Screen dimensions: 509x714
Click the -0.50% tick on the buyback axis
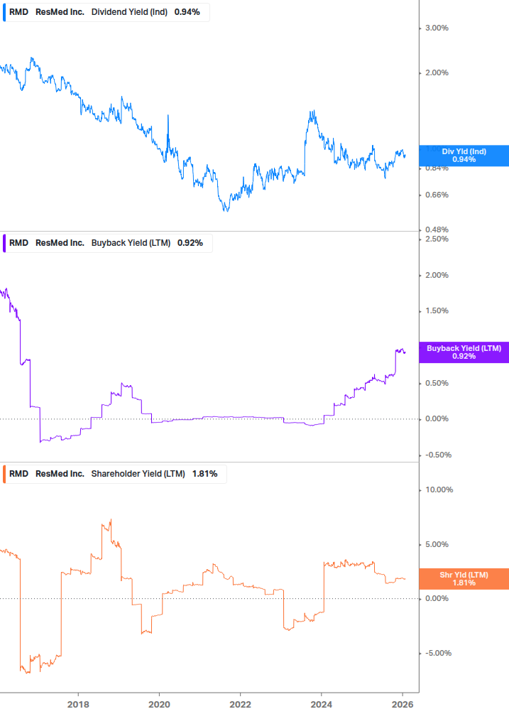coord(438,455)
